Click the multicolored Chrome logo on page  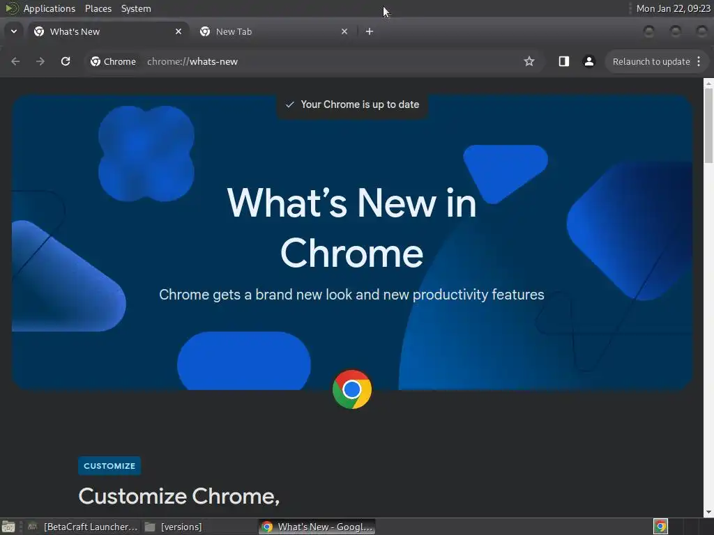pos(352,389)
